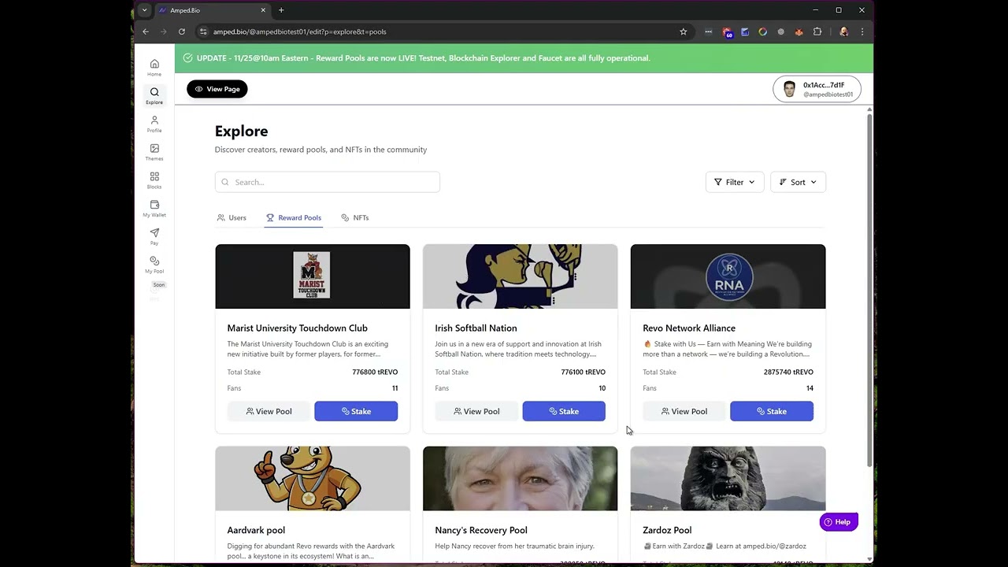Viewport: 1008px width, 567px height.
Task: Click the View Page button
Action: click(217, 89)
